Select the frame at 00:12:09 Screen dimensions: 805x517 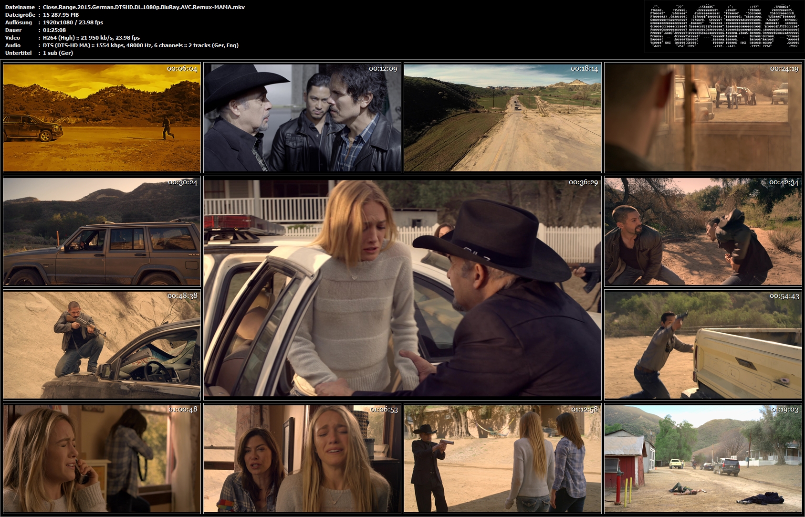click(302, 118)
